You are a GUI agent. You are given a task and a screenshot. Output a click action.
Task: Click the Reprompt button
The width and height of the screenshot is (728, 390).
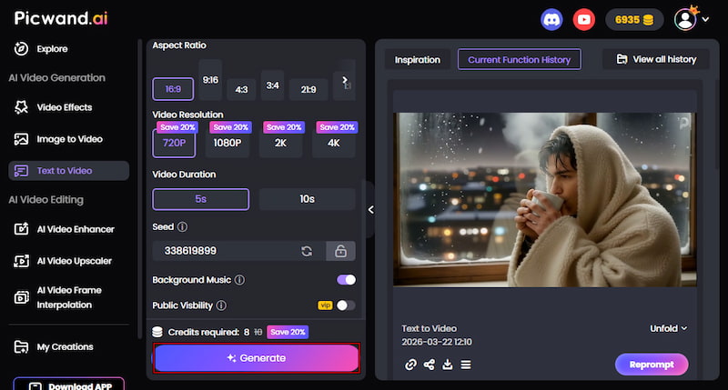coord(652,365)
